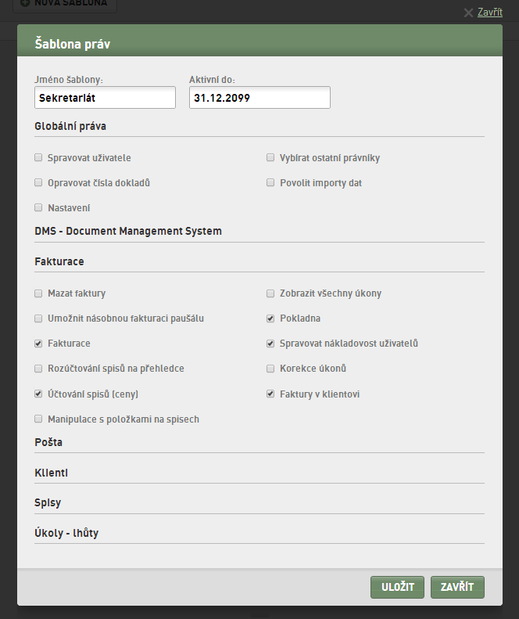519x619 pixels.
Task: Click the Jméno šablony input field
Action: pyautogui.click(x=105, y=98)
